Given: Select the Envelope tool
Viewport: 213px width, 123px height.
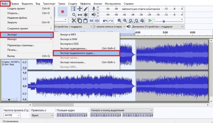Looking at the screenshot, I should pyautogui.click(x=80, y=9).
